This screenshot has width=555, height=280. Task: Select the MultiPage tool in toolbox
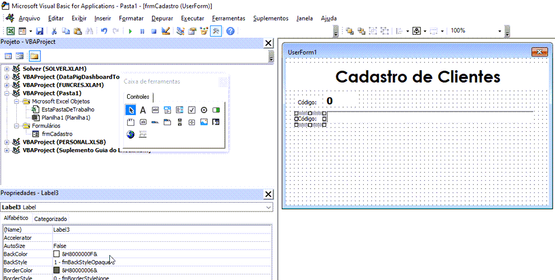coord(167,122)
